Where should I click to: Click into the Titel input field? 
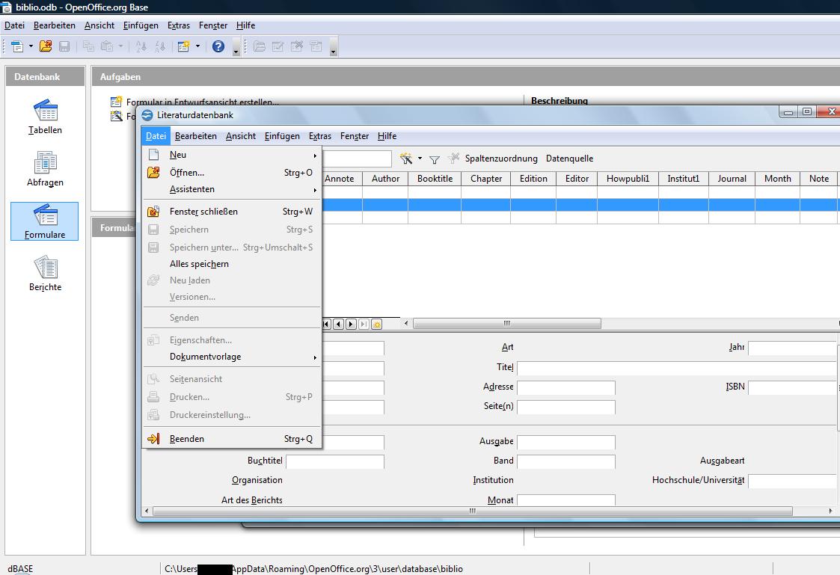(673, 368)
